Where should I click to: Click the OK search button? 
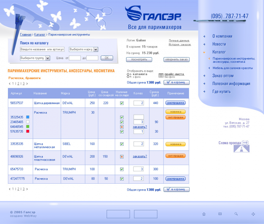tap(107, 58)
